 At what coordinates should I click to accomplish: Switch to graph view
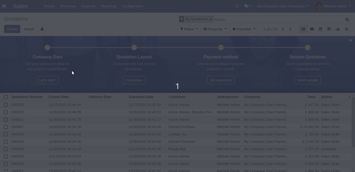coord(338,29)
